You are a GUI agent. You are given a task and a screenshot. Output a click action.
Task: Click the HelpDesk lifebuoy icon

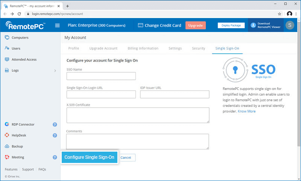[7, 135]
